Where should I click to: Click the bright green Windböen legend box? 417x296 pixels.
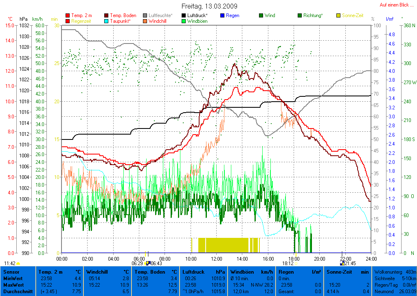(184, 21)
